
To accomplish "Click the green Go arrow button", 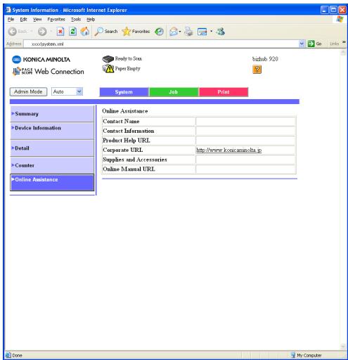I will coord(311,44).
